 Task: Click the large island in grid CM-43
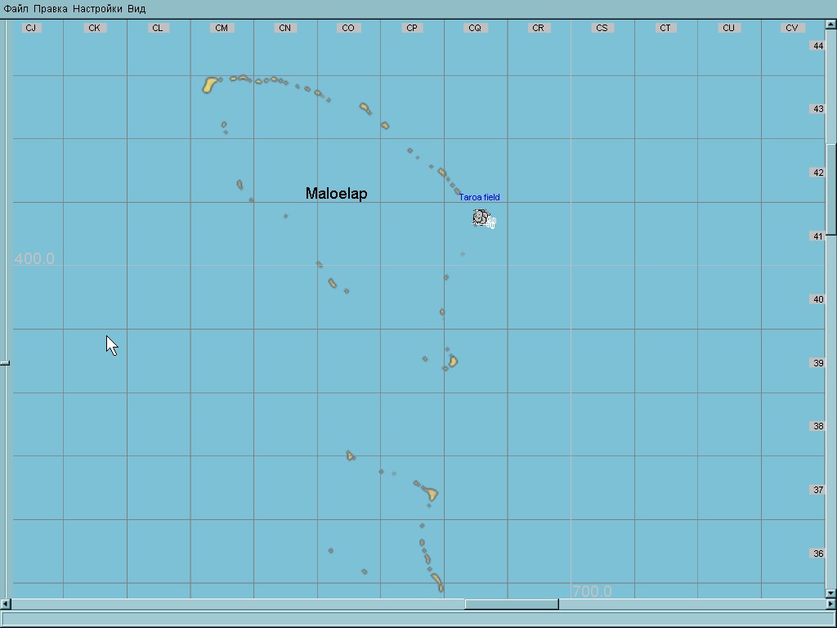click(x=210, y=85)
